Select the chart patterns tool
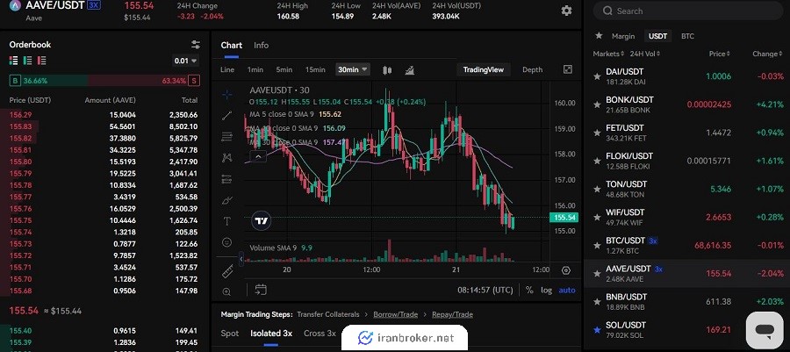The width and height of the screenshot is (790, 352). click(226, 158)
